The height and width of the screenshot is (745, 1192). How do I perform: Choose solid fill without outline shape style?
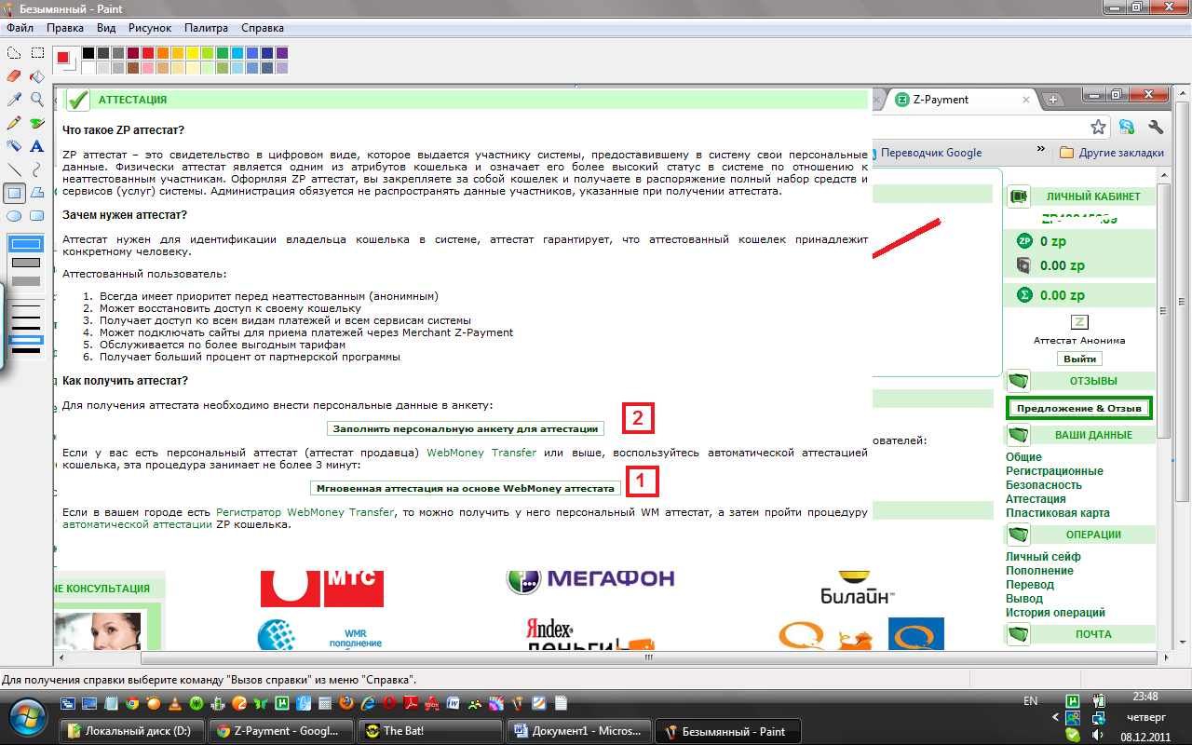tap(26, 281)
